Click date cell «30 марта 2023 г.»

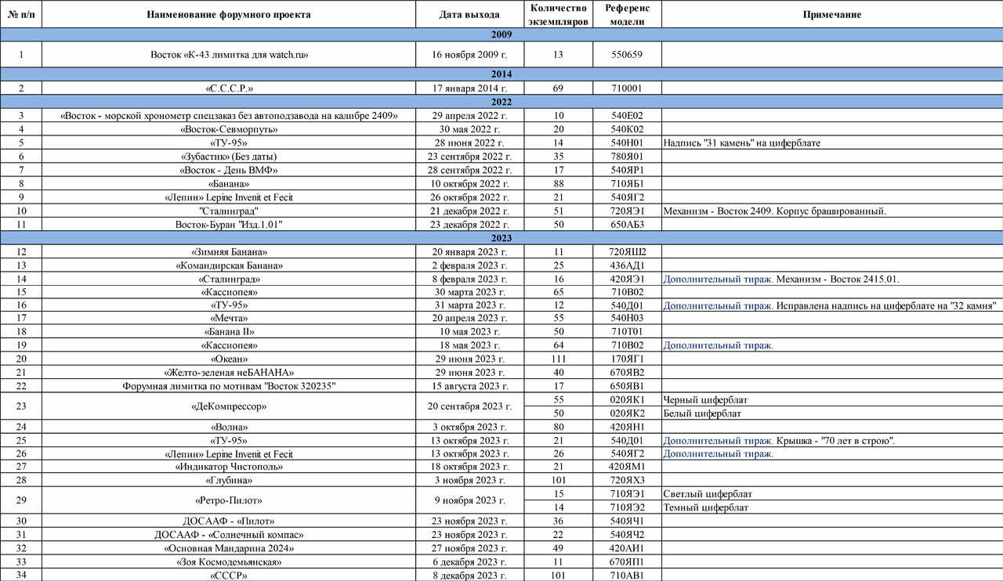point(470,292)
